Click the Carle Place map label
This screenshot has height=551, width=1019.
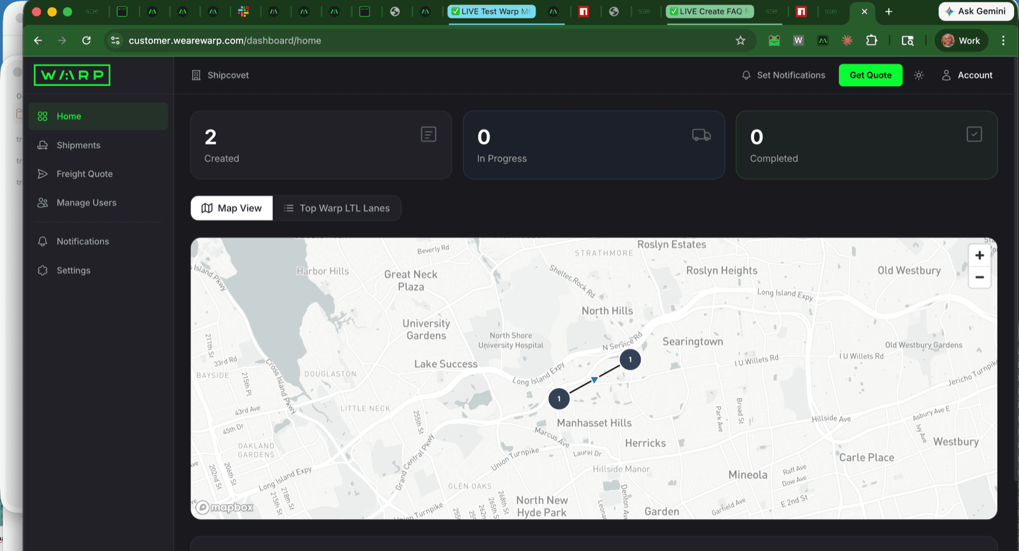point(867,457)
